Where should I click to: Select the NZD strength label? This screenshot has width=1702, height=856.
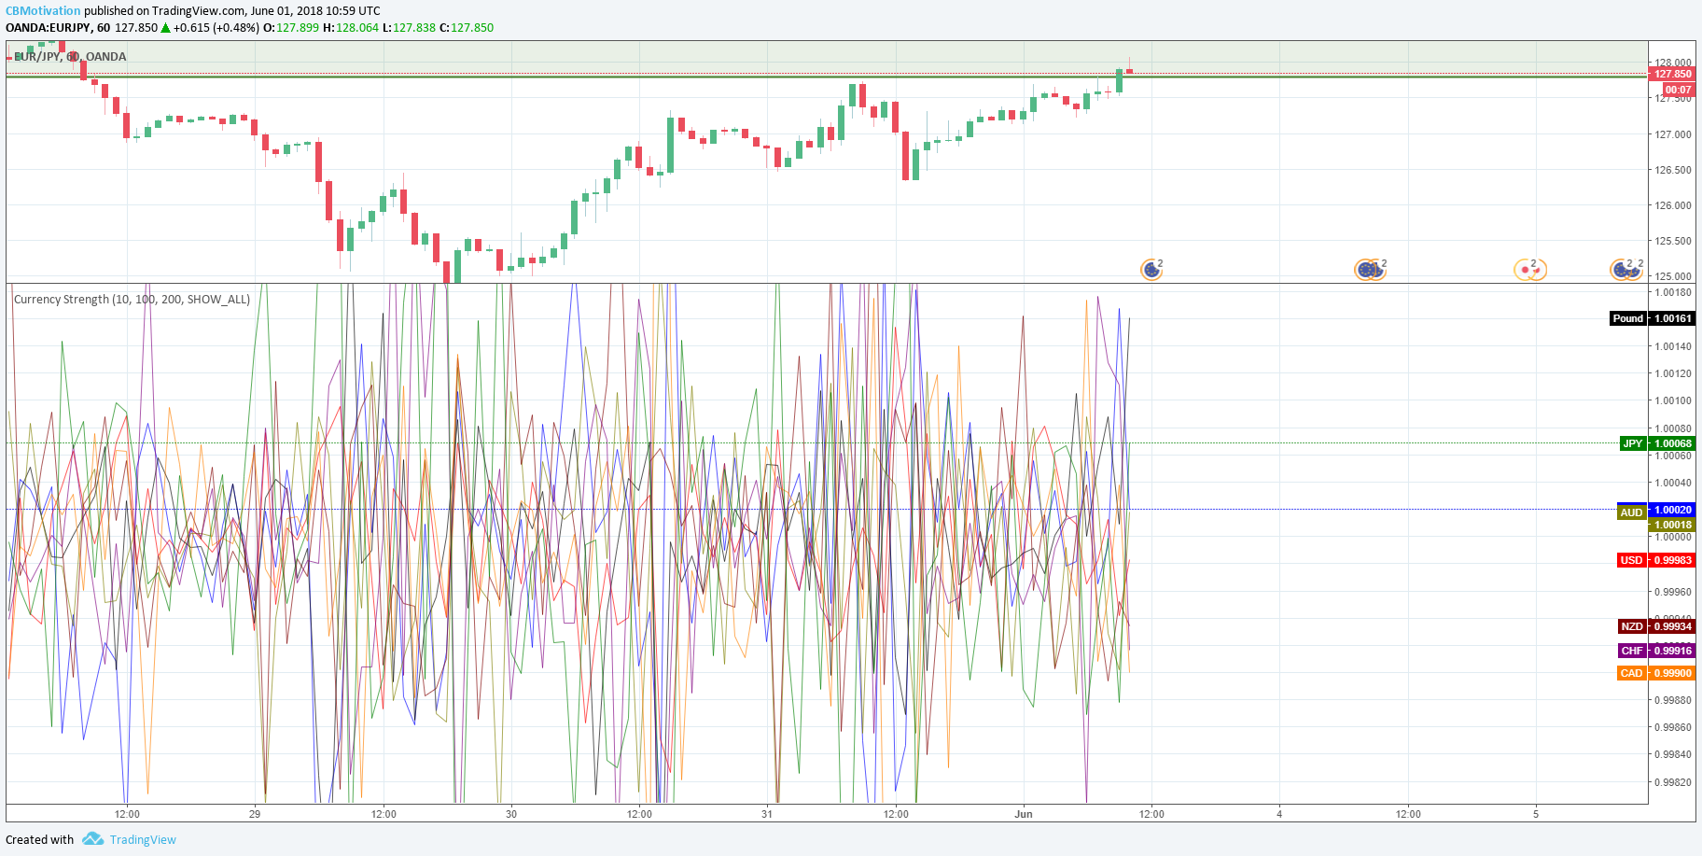pos(1632,626)
